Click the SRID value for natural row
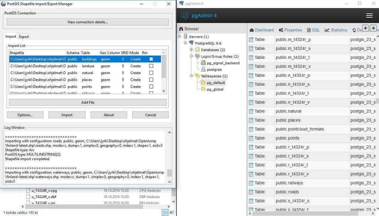This screenshot has height=216, width=379. click(x=123, y=72)
